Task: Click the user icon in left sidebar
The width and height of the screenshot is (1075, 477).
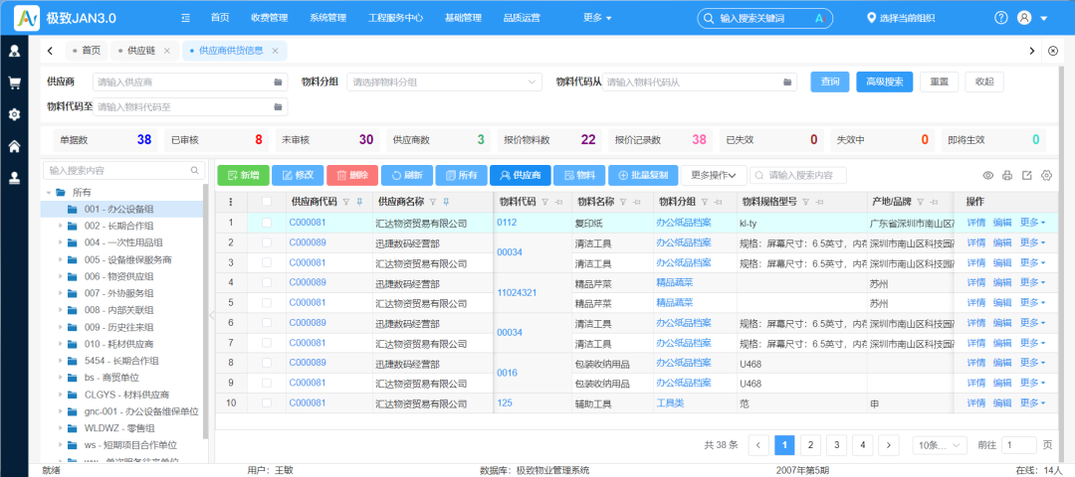Action: tap(14, 51)
